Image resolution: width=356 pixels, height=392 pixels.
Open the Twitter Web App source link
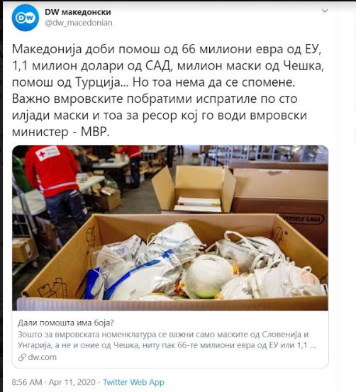133,382
